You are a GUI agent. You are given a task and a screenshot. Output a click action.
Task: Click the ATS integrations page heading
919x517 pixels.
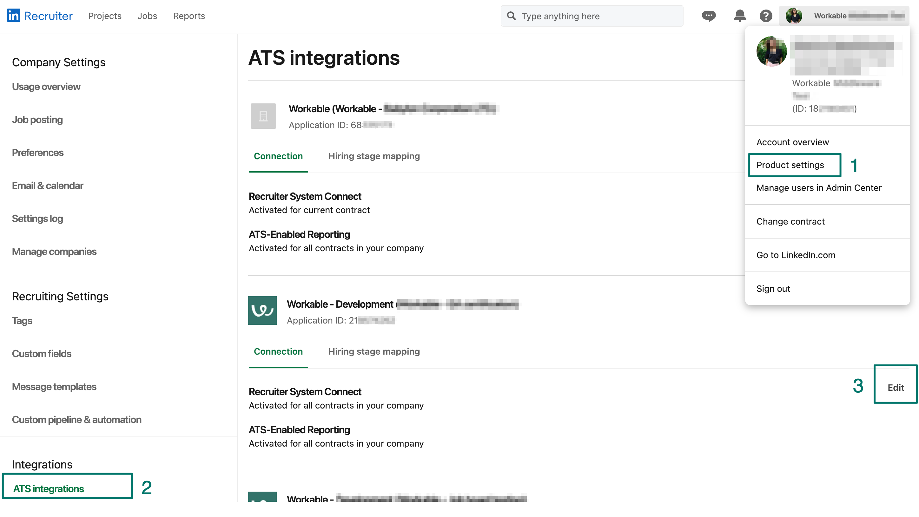[324, 58]
